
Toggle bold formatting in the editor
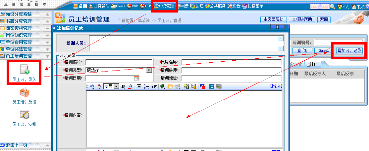123,86
